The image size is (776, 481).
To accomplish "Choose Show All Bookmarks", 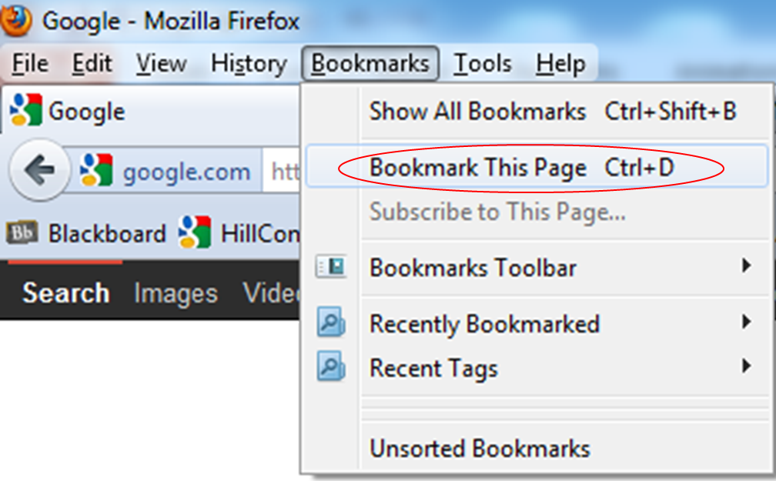I will click(537, 111).
